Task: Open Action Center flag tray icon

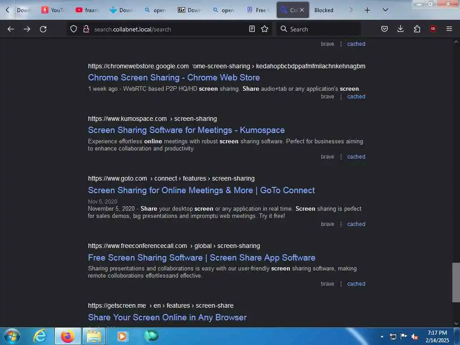Action: [x=404, y=336]
